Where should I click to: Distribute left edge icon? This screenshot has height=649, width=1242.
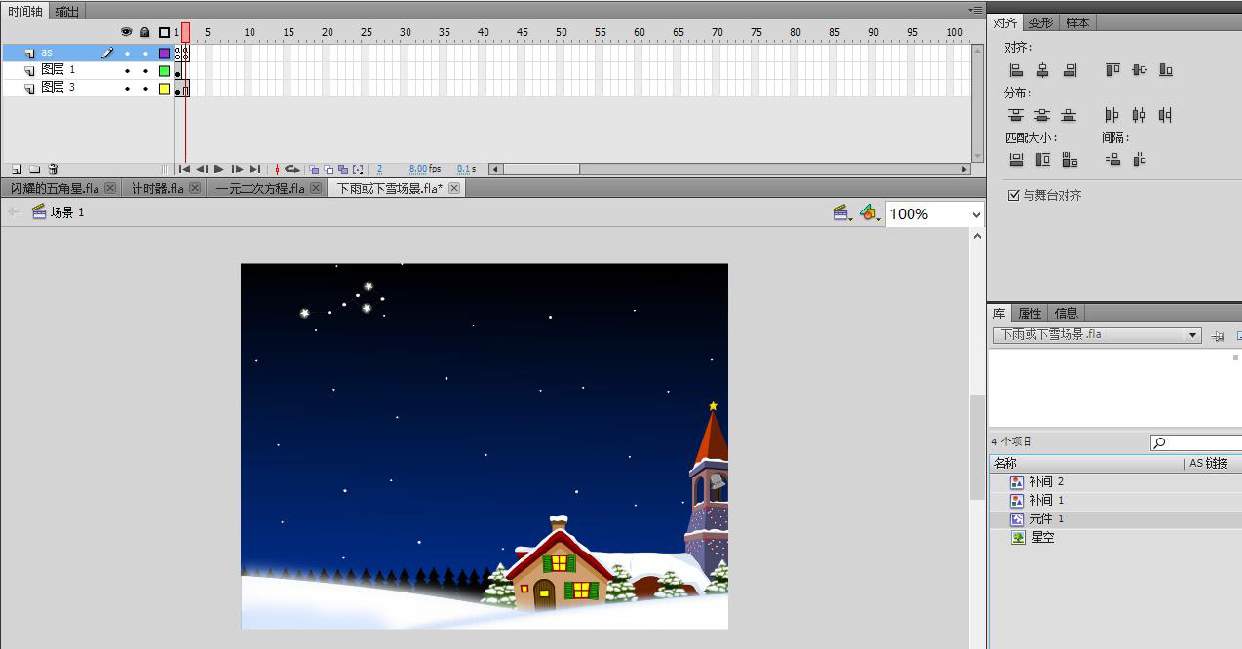1112,115
